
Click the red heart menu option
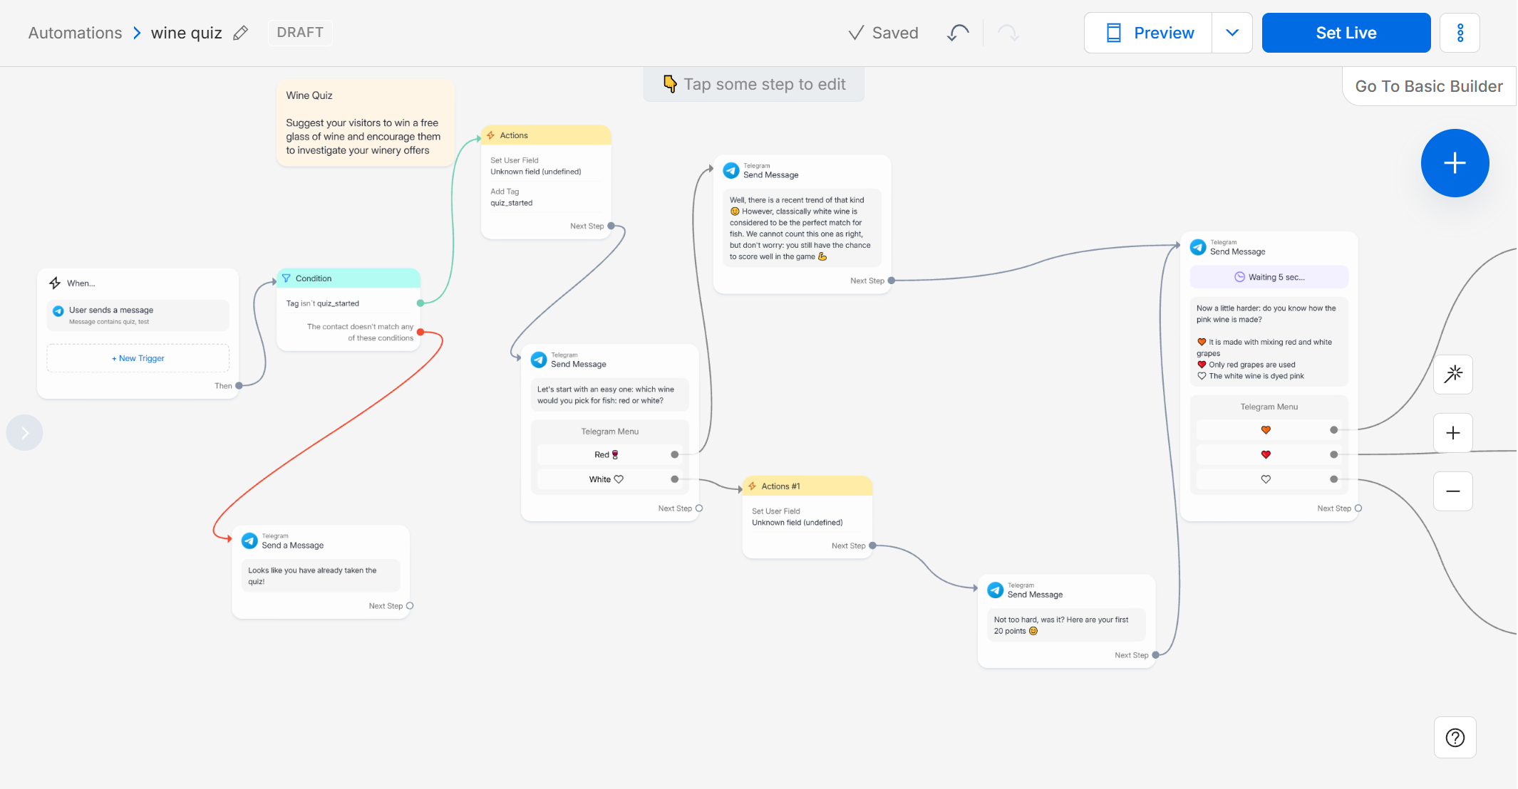[x=1269, y=454]
